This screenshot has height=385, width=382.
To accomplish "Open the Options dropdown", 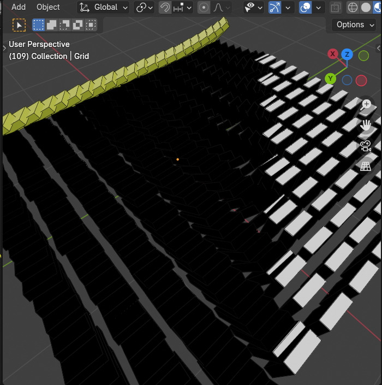I will coord(354,25).
